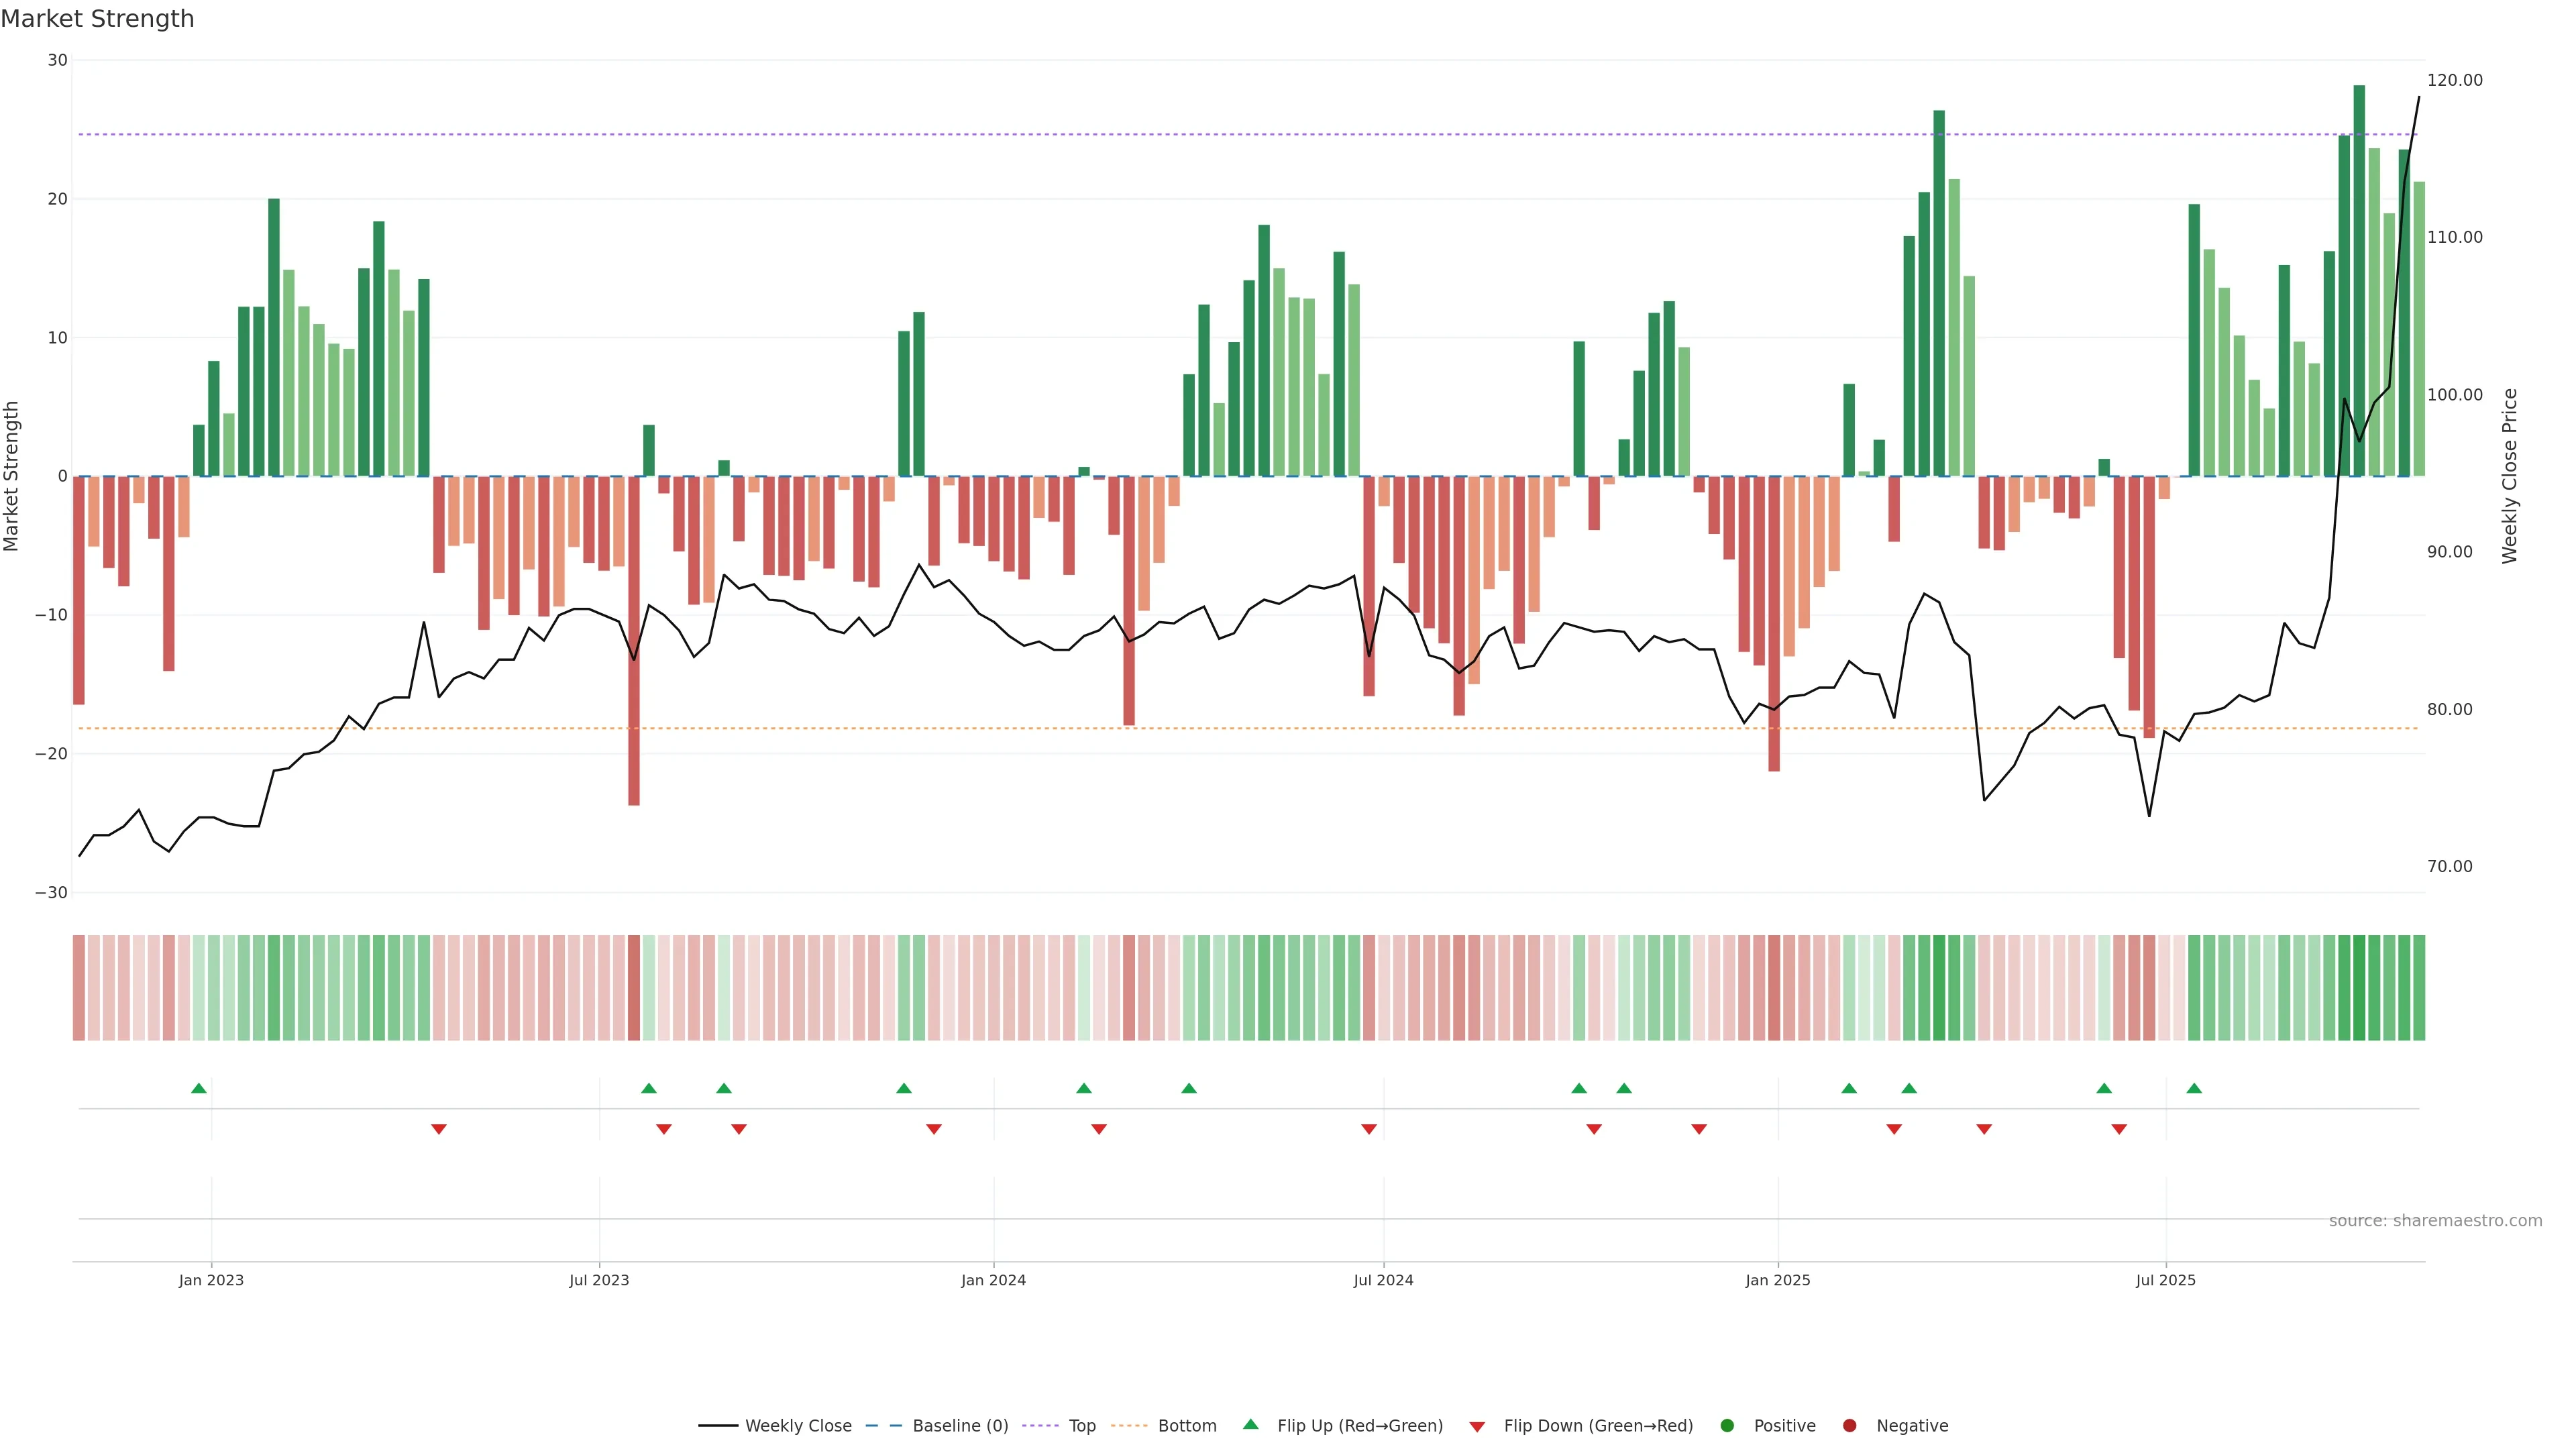Viewport: 2576px width, 1449px height.
Task: Click first red Flip Down marker
Action: coord(438,1129)
